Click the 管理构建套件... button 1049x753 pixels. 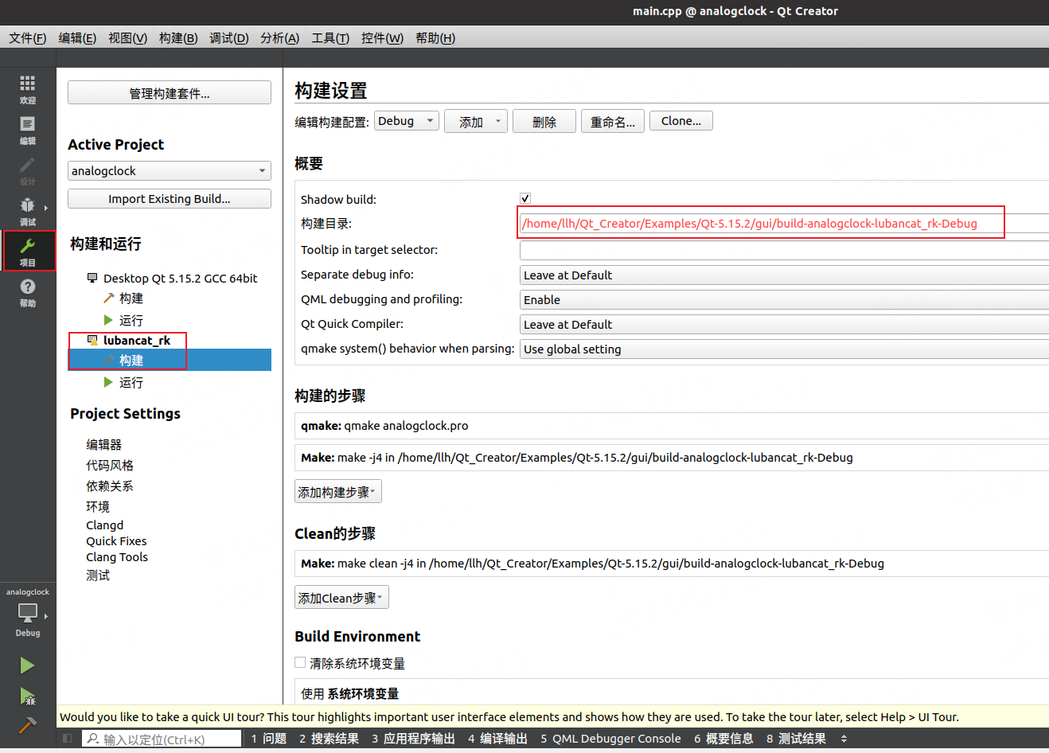170,92
